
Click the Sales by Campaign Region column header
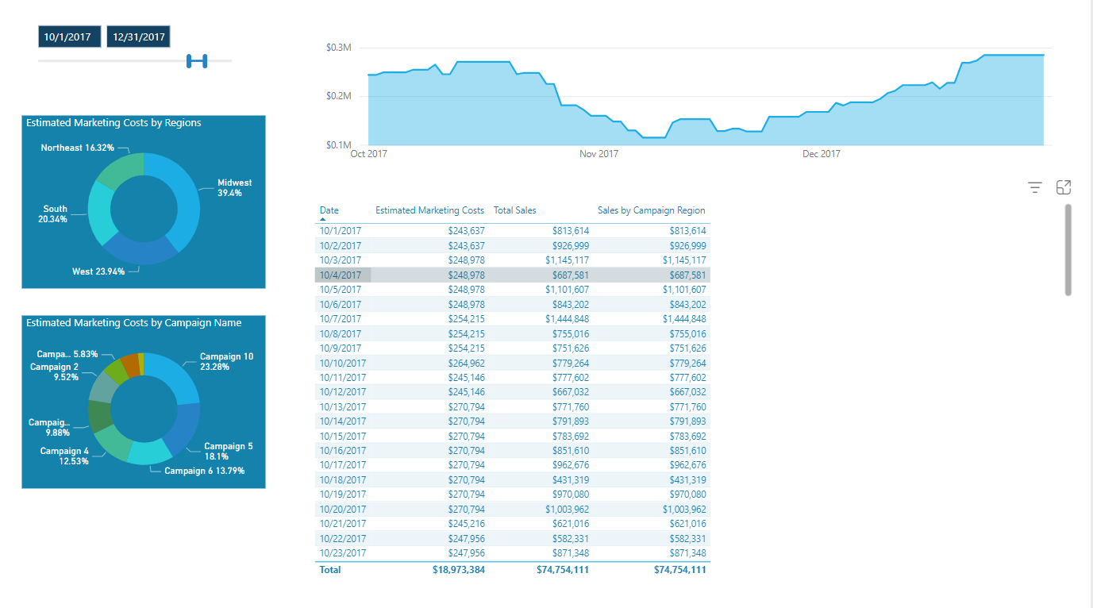coord(651,210)
